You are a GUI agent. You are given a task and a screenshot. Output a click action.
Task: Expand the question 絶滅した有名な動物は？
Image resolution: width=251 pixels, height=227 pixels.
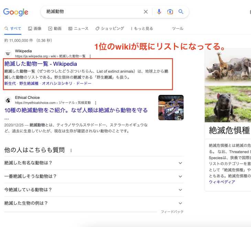[94, 163]
